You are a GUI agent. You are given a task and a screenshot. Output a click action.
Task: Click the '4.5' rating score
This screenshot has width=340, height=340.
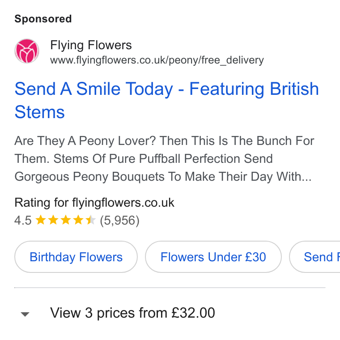pos(23,220)
